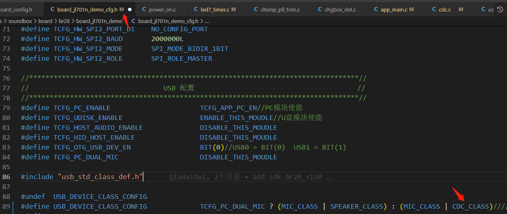This screenshot has width=507, height=214.
Task: Select line number 79 in gutter
Action: 6,108
